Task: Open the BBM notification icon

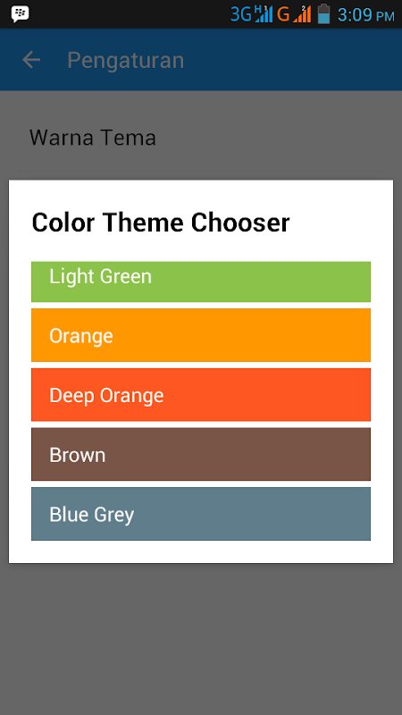Action: [x=20, y=14]
